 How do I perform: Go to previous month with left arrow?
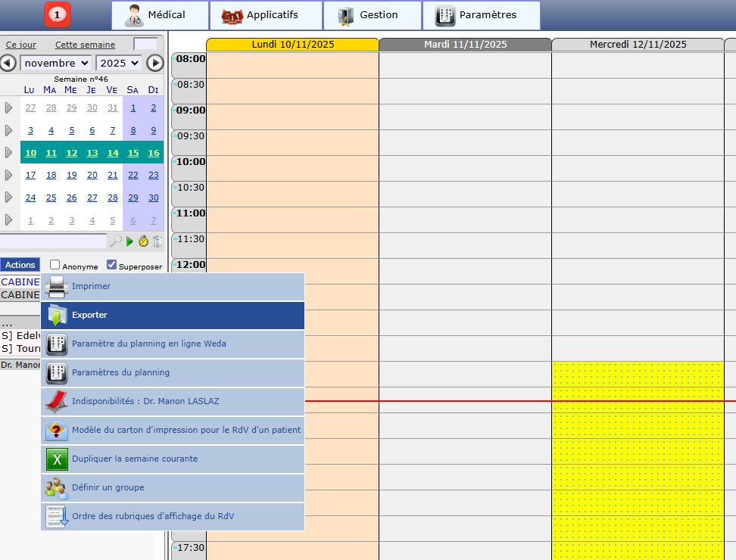(8, 63)
